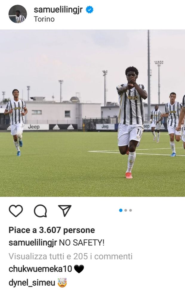View the list of 3.607 likes
The image size is (185, 290).
[52, 230]
